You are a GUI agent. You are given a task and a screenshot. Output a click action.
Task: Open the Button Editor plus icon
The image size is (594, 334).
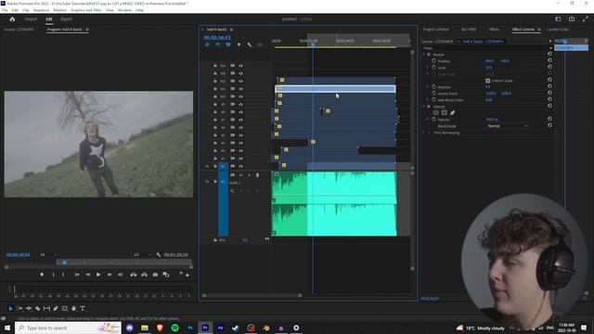187,275
